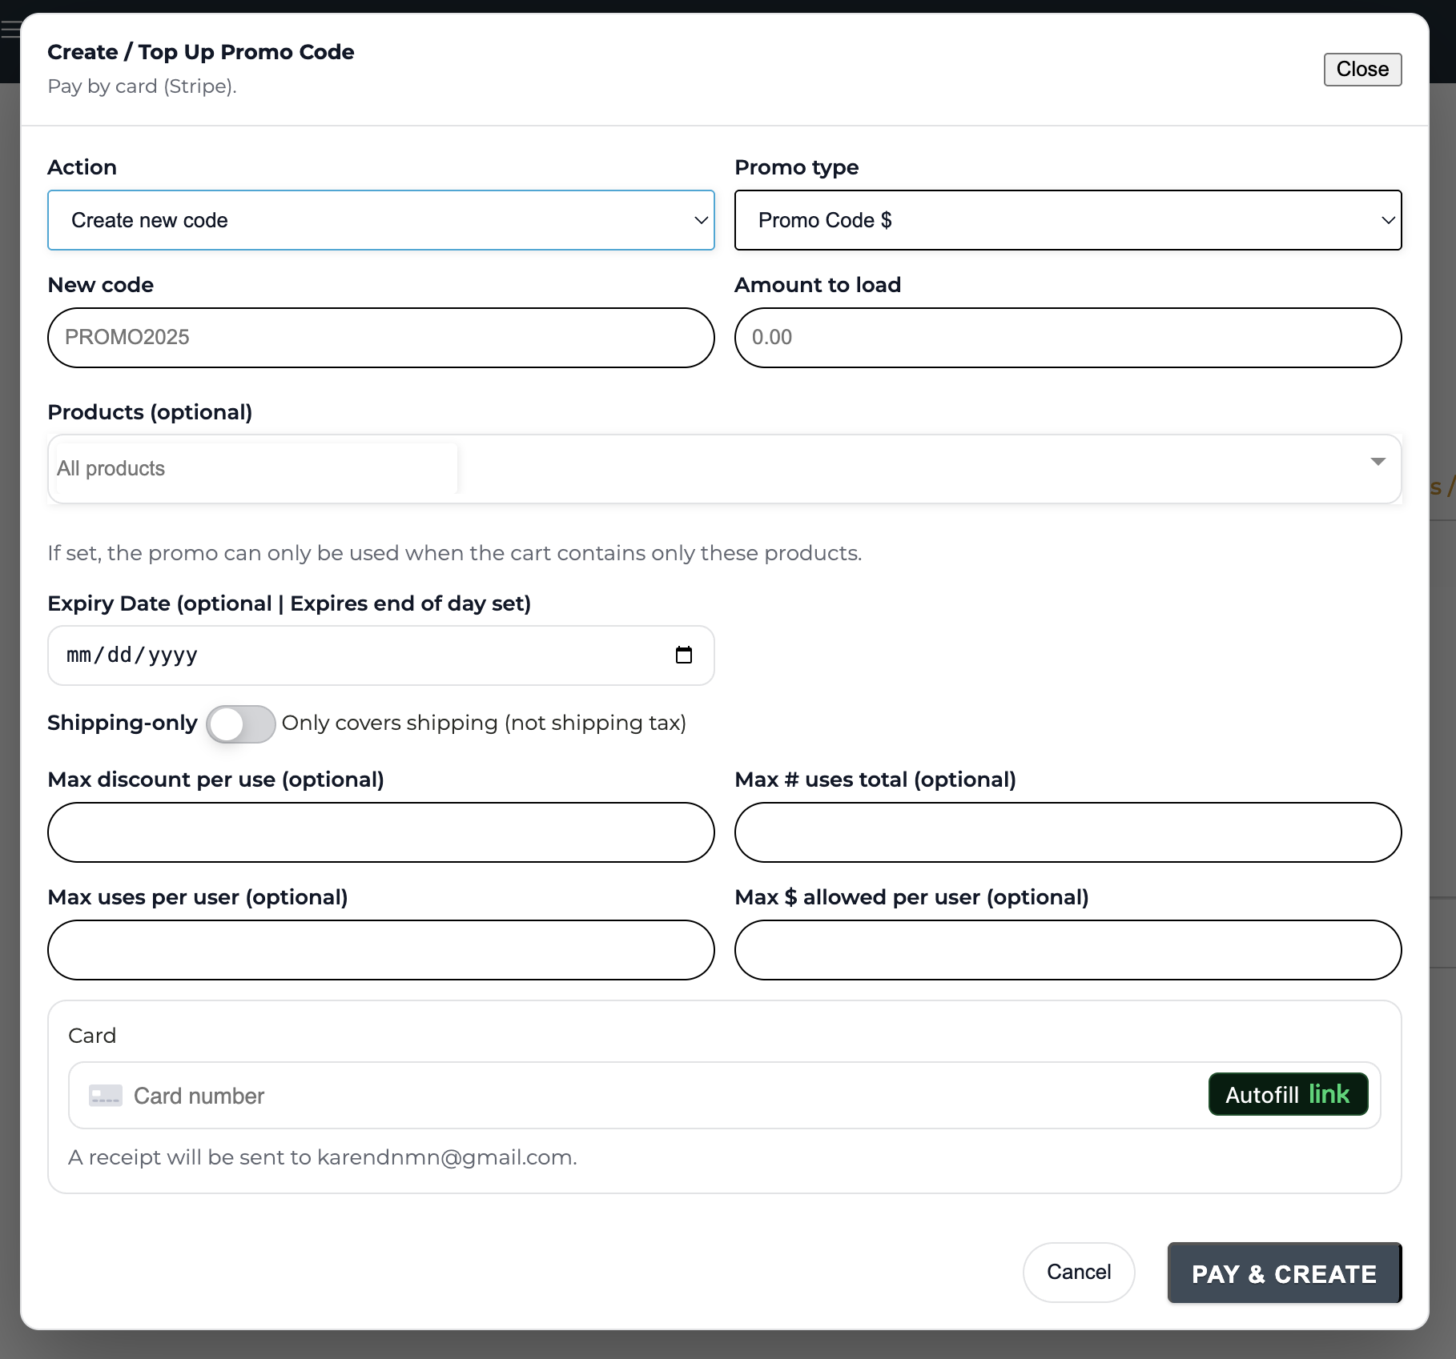Click the Amount to load field
Screen dimensions: 1456x1359
[x=1068, y=338]
